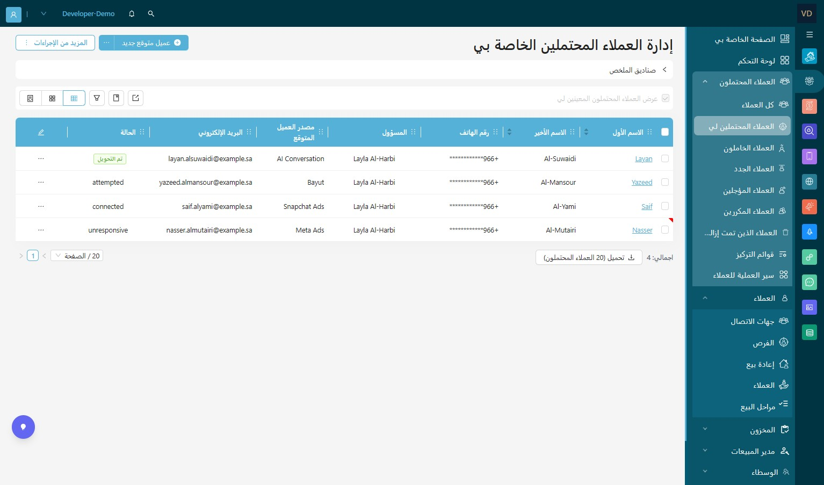Open the page size '20 / الصفحة' dropdown

tap(77, 256)
